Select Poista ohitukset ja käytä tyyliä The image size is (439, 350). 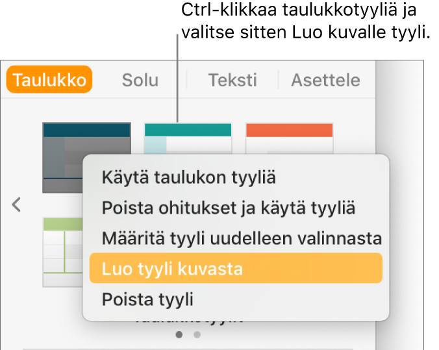tap(229, 208)
